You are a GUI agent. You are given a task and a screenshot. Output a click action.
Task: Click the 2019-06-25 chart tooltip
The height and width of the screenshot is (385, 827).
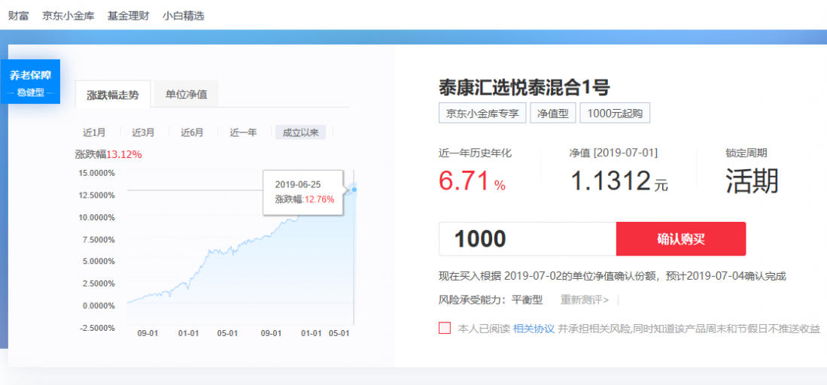coord(303,192)
